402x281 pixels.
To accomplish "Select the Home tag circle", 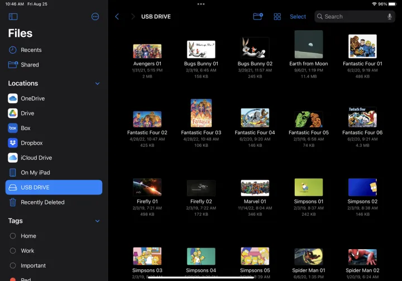I will (x=13, y=236).
